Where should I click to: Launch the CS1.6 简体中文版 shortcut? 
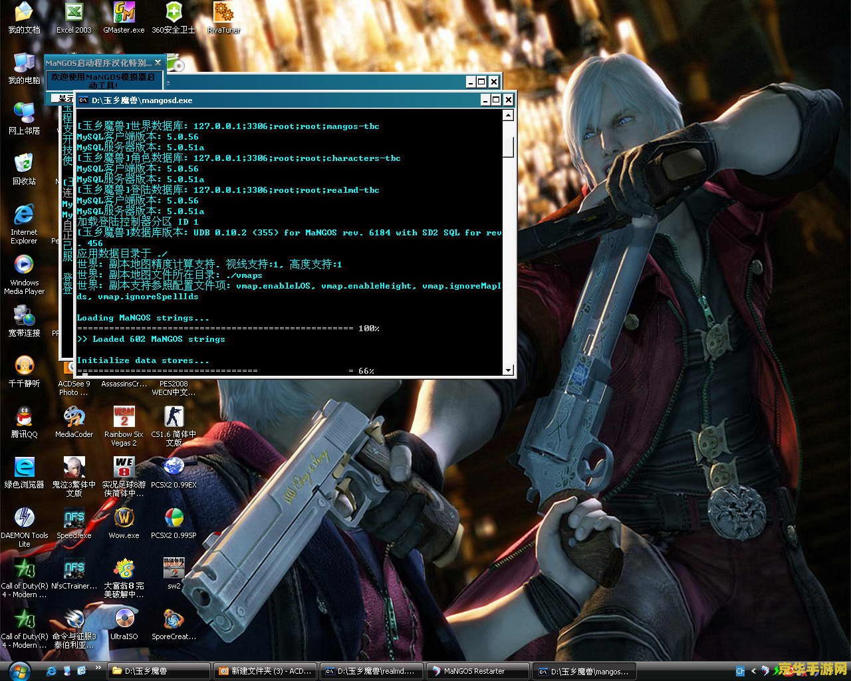[x=174, y=426]
